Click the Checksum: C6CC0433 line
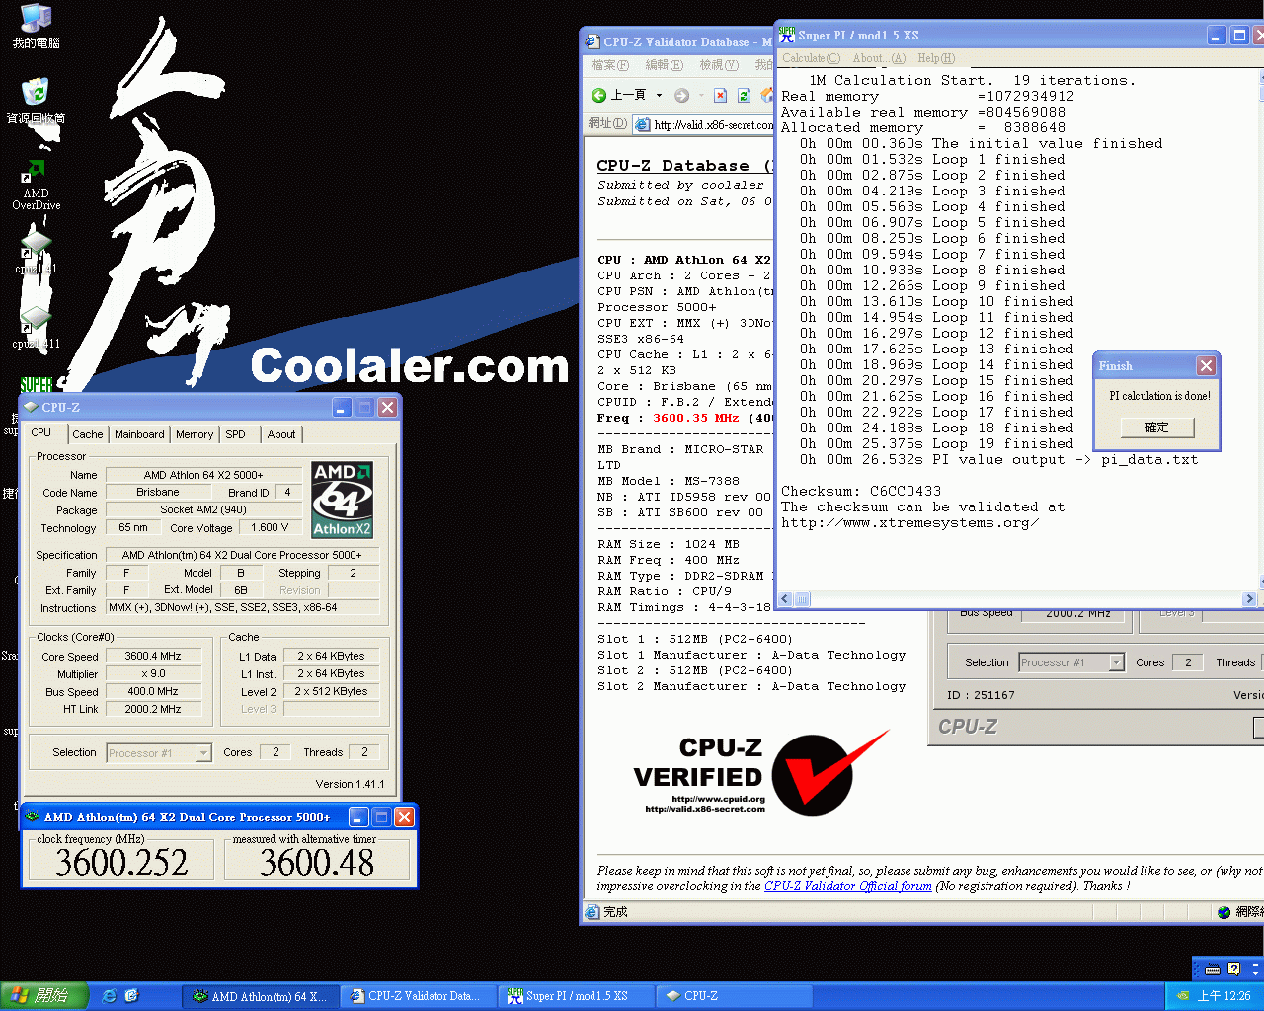 tap(861, 491)
